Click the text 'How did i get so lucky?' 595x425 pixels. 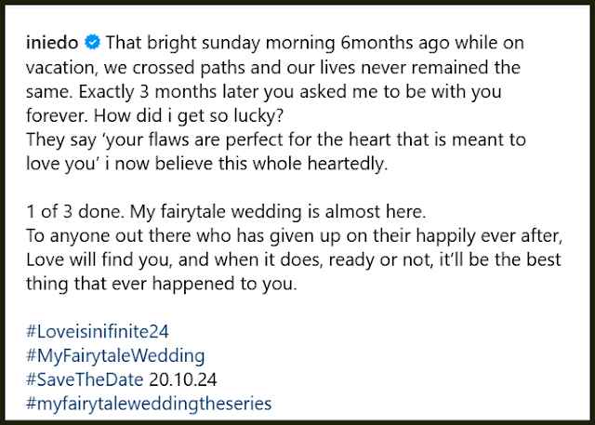[x=189, y=115]
